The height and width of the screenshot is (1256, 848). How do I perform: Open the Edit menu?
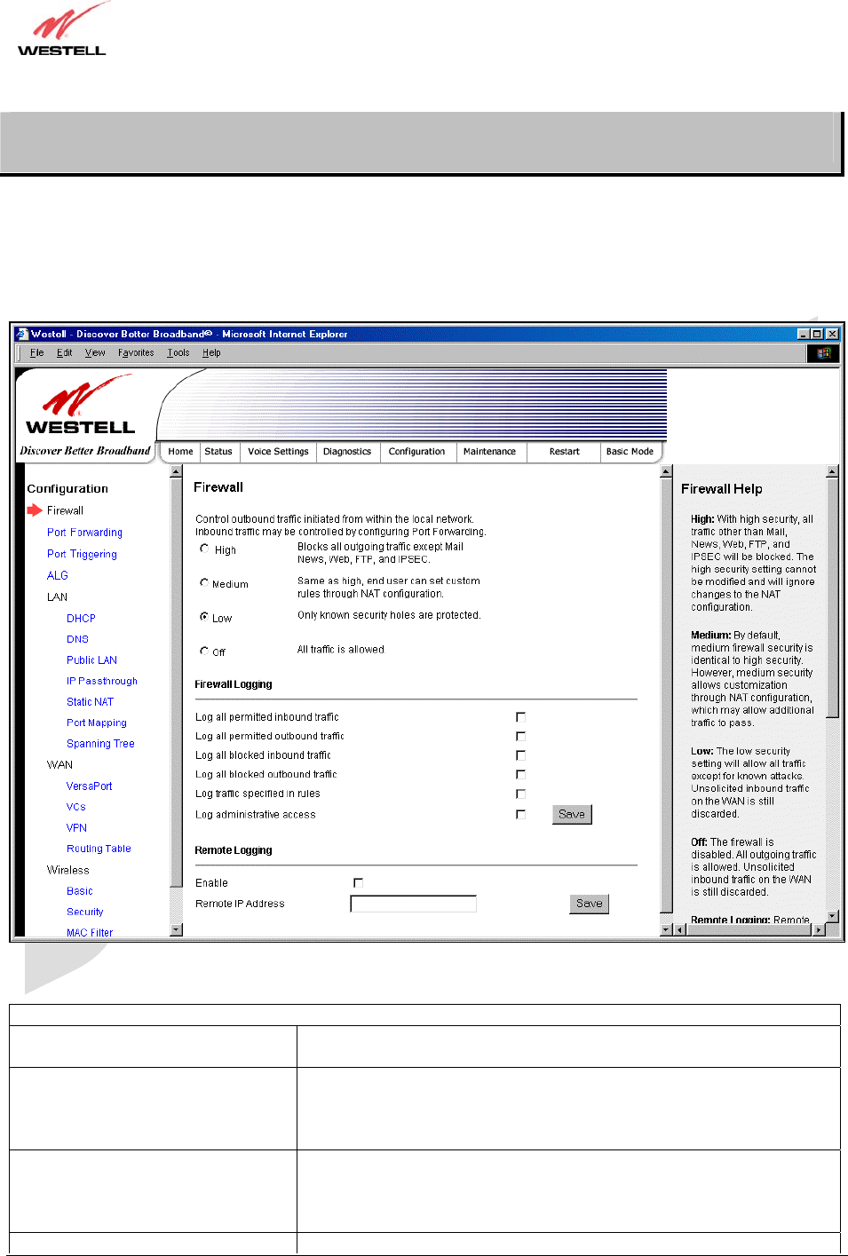(65, 352)
